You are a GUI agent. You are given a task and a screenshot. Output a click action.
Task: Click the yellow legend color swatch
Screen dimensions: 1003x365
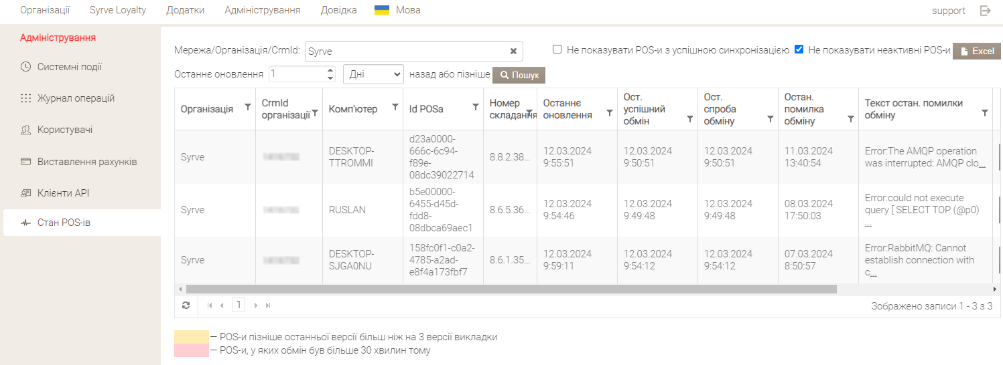pos(191,337)
